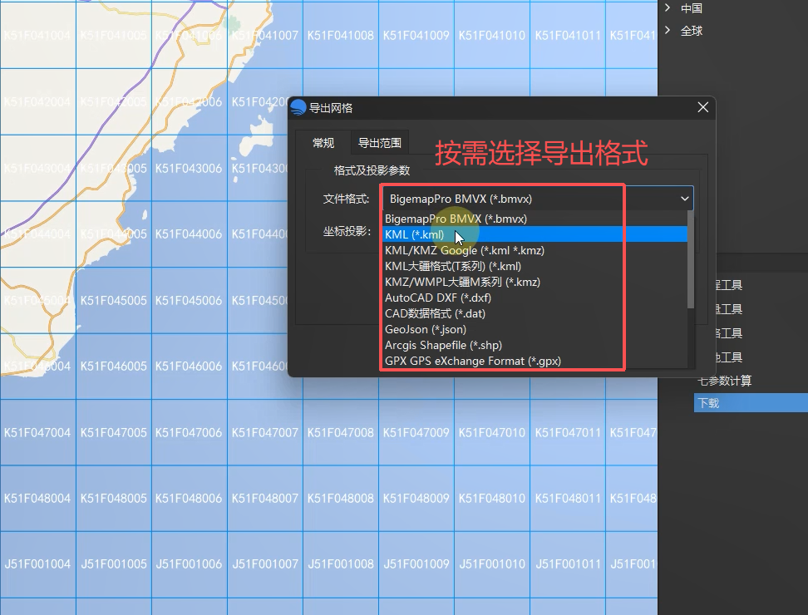This screenshot has height=615, width=808.
Task: Choose CAD数据格式 (*.dat) option
Action: (535, 313)
